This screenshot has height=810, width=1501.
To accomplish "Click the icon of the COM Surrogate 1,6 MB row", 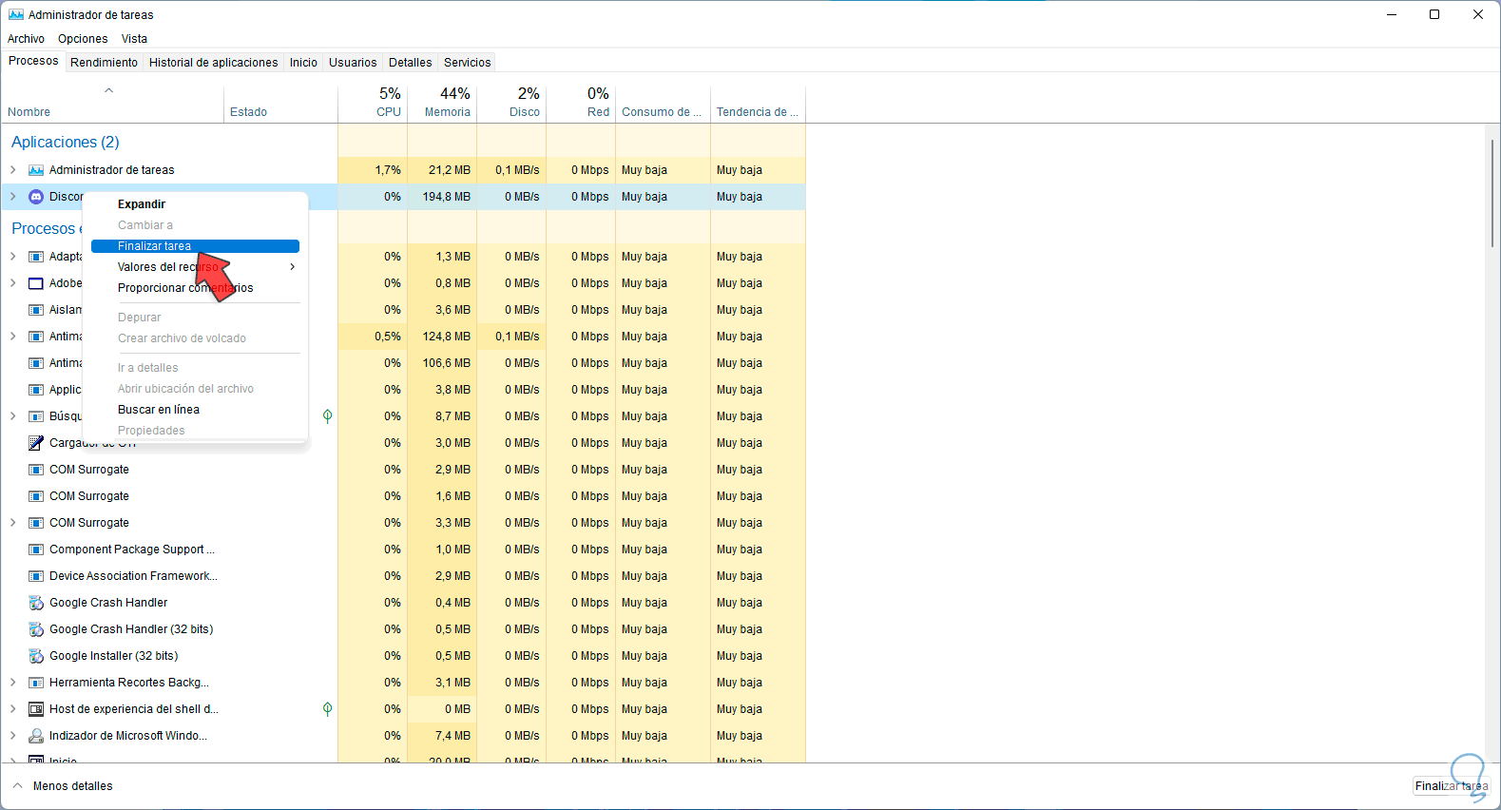I will (36, 496).
